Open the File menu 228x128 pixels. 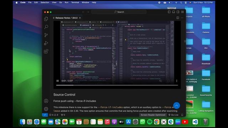coord(30,2)
